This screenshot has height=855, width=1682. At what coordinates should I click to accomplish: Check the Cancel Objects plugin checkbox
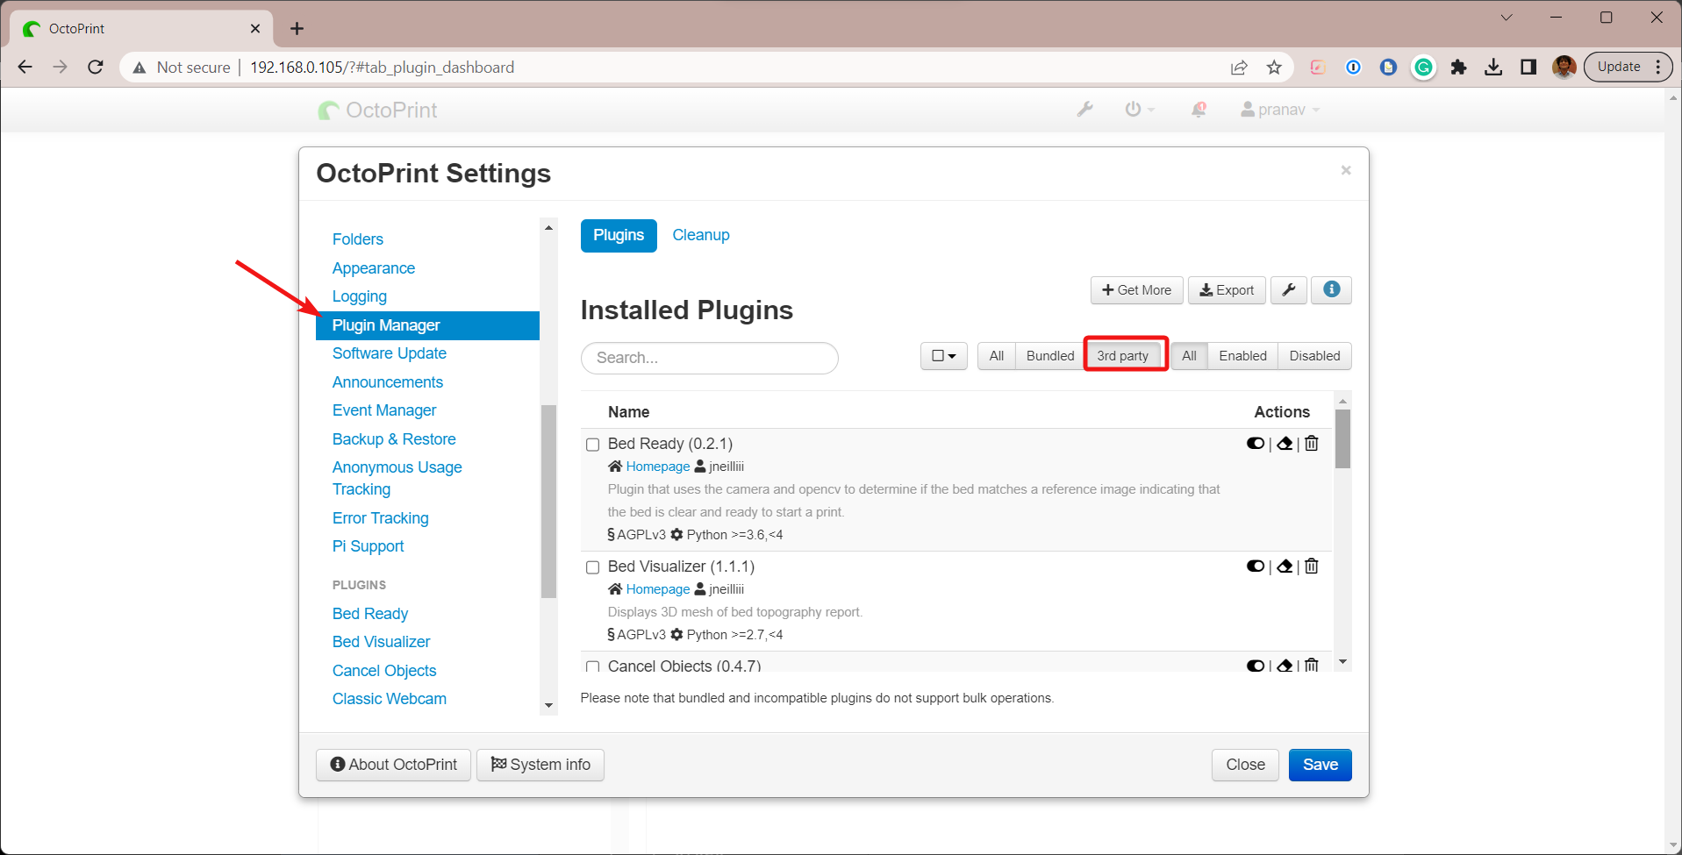(593, 666)
